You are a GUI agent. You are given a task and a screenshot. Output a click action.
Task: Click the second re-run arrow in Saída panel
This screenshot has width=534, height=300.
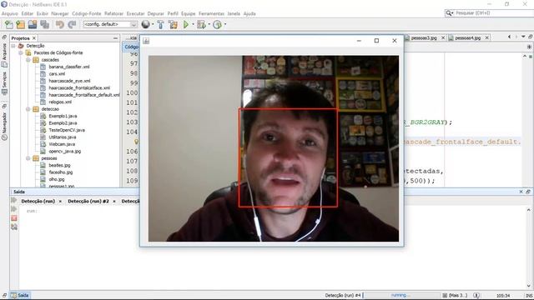pyautogui.click(x=14, y=209)
